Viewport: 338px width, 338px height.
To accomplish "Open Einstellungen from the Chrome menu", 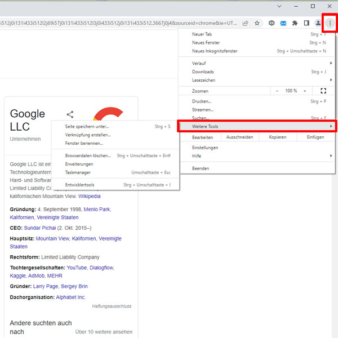I will [205, 148].
